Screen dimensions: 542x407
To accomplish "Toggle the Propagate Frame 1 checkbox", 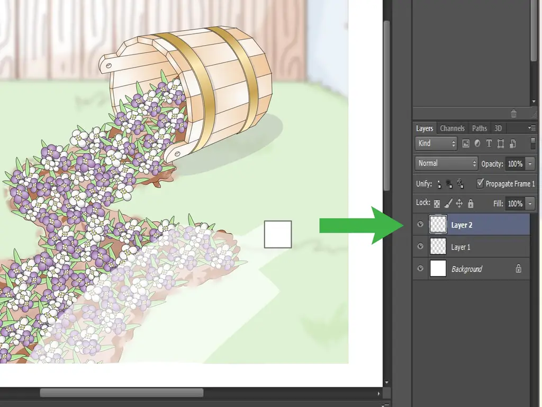I will pyautogui.click(x=480, y=183).
